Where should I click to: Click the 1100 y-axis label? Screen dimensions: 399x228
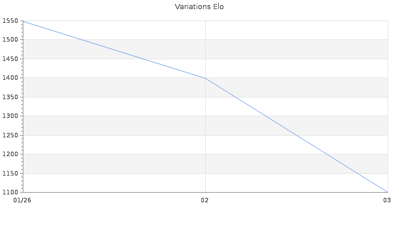pyautogui.click(x=10, y=193)
